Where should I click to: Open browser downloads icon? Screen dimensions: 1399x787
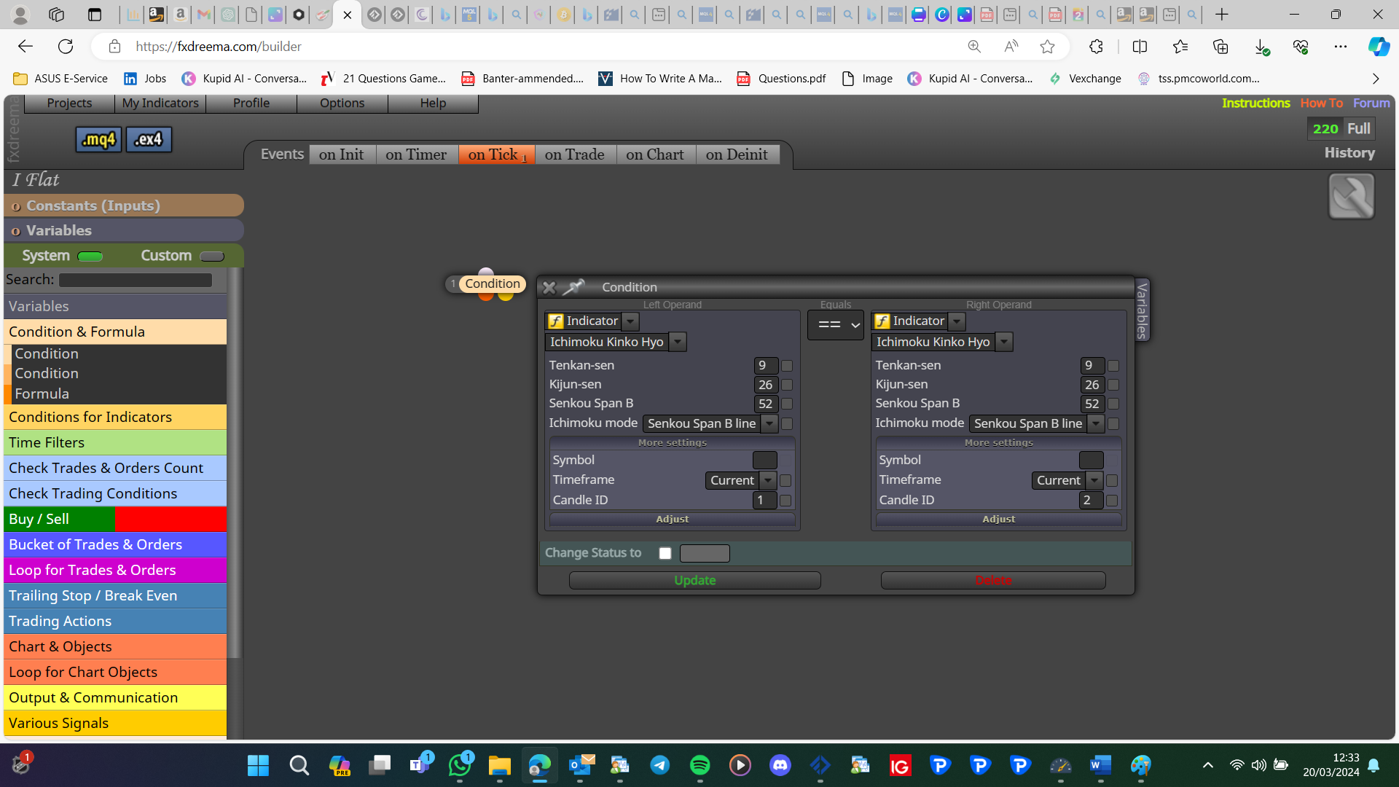1261,47
